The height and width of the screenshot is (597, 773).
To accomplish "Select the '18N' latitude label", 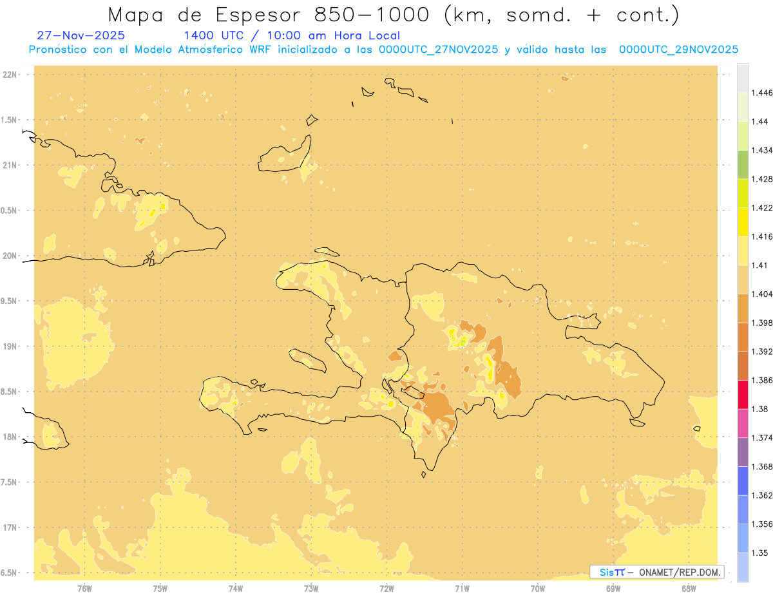I will pos(10,437).
